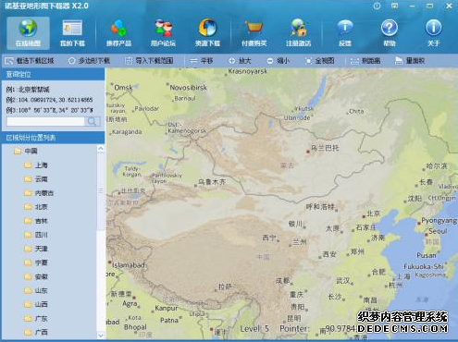This screenshot has width=458, height=342.
Task: Click region list scrollbar up arrow
Action: point(101,149)
